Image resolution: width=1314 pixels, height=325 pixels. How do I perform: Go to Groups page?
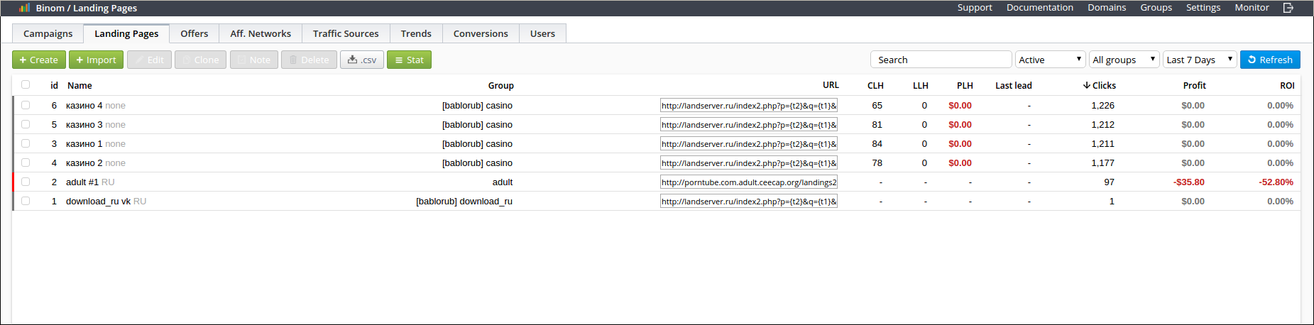(x=1156, y=8)
